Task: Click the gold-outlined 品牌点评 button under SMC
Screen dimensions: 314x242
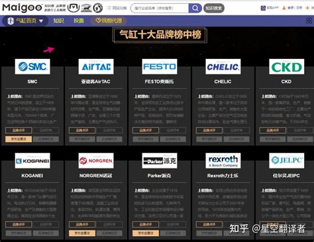Action: (x=19, y=131)
